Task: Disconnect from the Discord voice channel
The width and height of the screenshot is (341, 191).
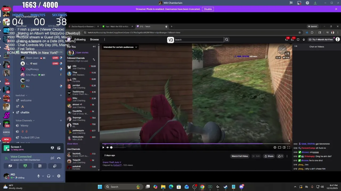Action: point(59,158)
